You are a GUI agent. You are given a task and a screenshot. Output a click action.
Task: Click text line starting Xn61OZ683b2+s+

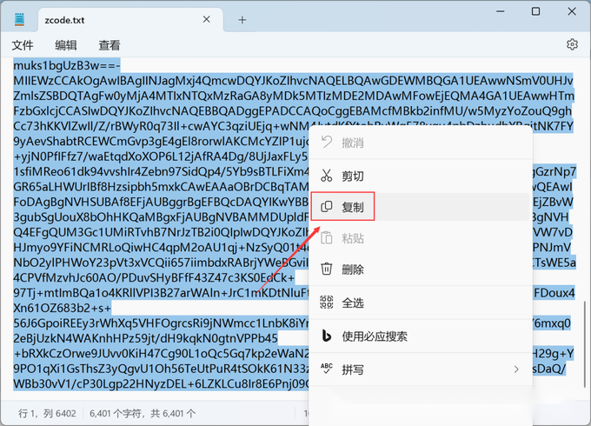[63, 308]
